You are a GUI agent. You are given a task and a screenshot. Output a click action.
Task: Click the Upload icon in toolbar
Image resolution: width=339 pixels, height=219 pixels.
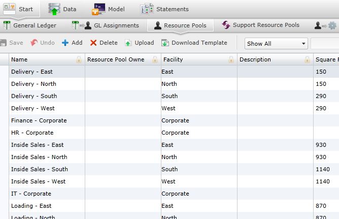pos(128,43)
